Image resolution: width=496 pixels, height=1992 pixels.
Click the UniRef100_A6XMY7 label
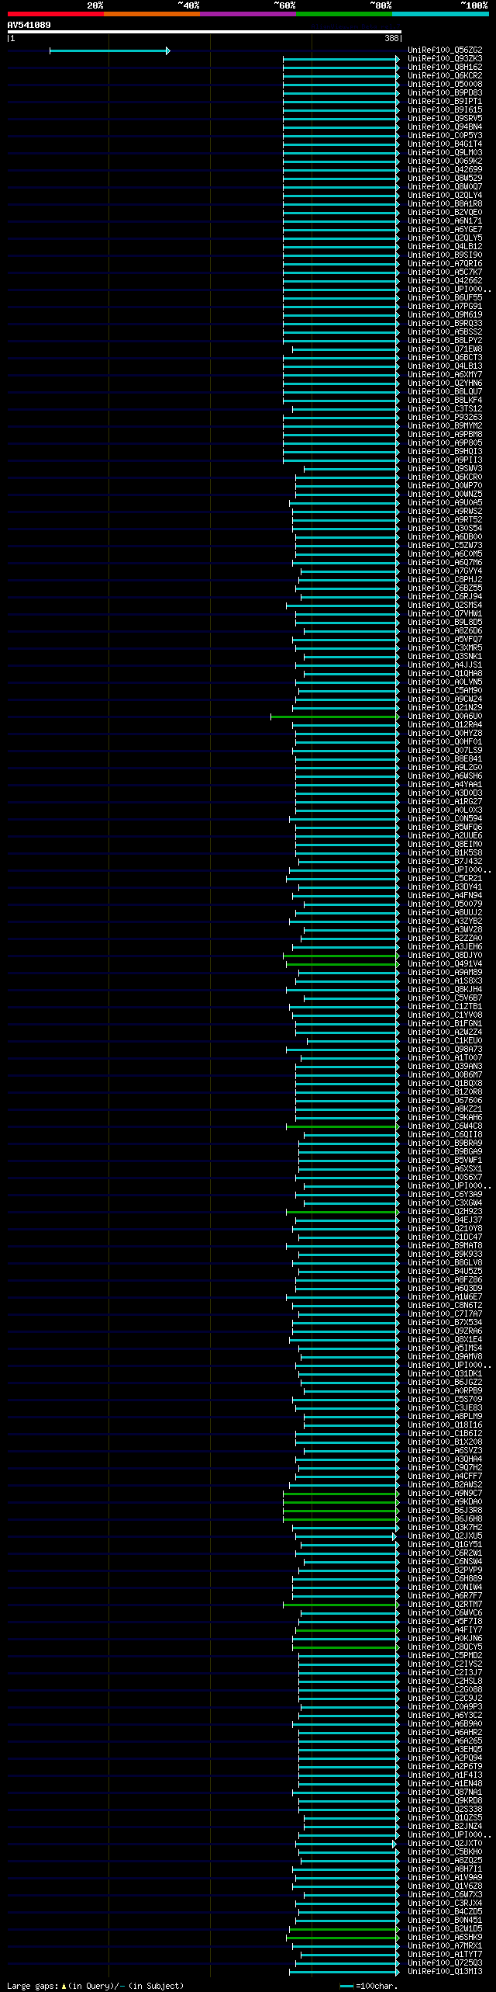point(445,375)
